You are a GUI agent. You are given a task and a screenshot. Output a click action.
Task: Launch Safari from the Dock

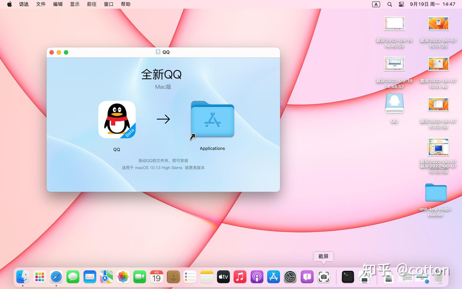click(x=56, y=276)
